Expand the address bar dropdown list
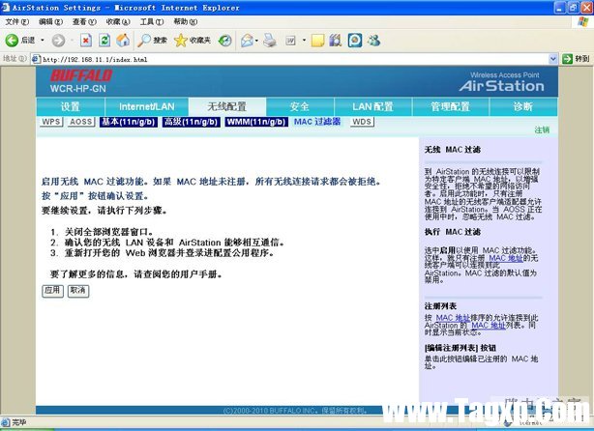 tap(552, 59)
